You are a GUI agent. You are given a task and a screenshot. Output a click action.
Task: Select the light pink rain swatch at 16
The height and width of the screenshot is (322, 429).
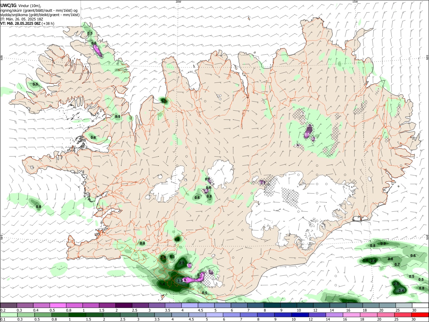(351, 315)
